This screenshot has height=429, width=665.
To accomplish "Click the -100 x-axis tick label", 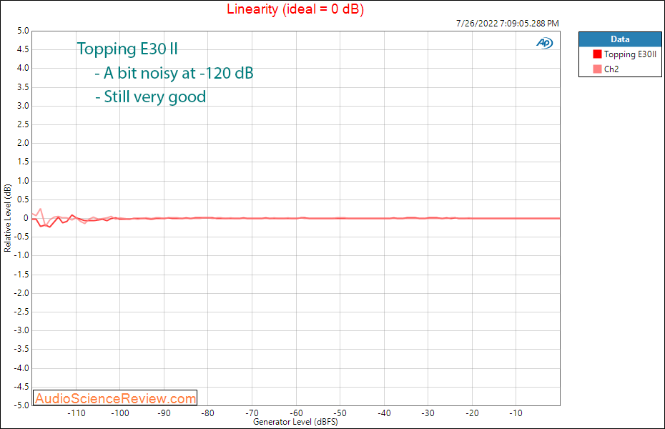I will click(x=120, y=413).
